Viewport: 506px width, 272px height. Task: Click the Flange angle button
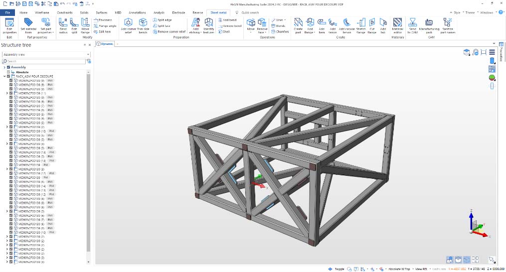[x=105, y=26]
